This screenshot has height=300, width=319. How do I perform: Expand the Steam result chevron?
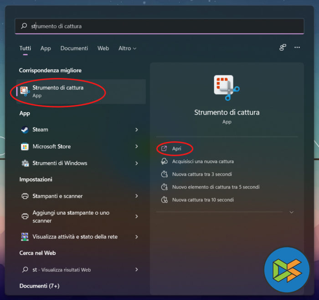pyautogui.click(x=137, y=130)
